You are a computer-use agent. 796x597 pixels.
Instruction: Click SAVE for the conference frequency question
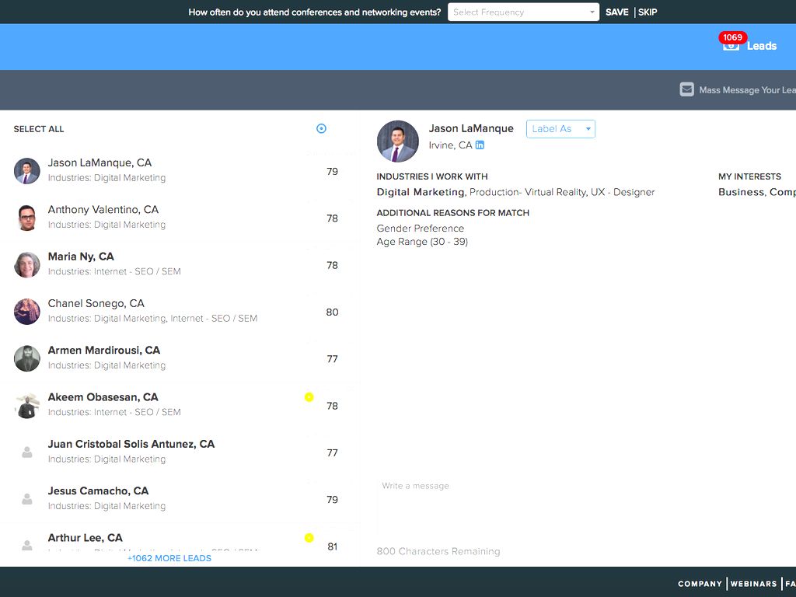point(617,12)
